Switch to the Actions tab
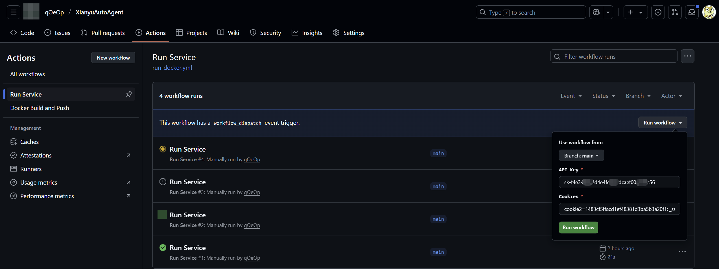 pos(150,33)
